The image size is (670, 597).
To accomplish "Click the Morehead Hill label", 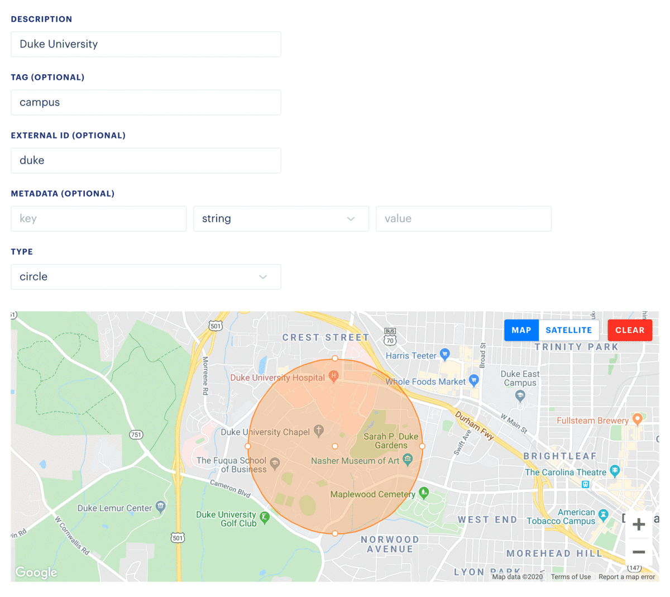I will coord(554,553).
